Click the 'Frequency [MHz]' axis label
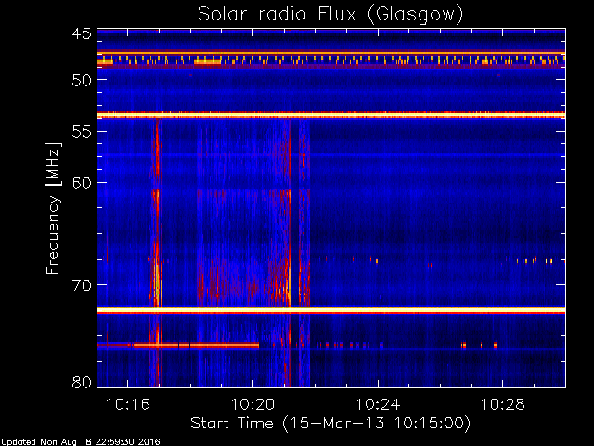The image size is (594, 446). [53, 208]
